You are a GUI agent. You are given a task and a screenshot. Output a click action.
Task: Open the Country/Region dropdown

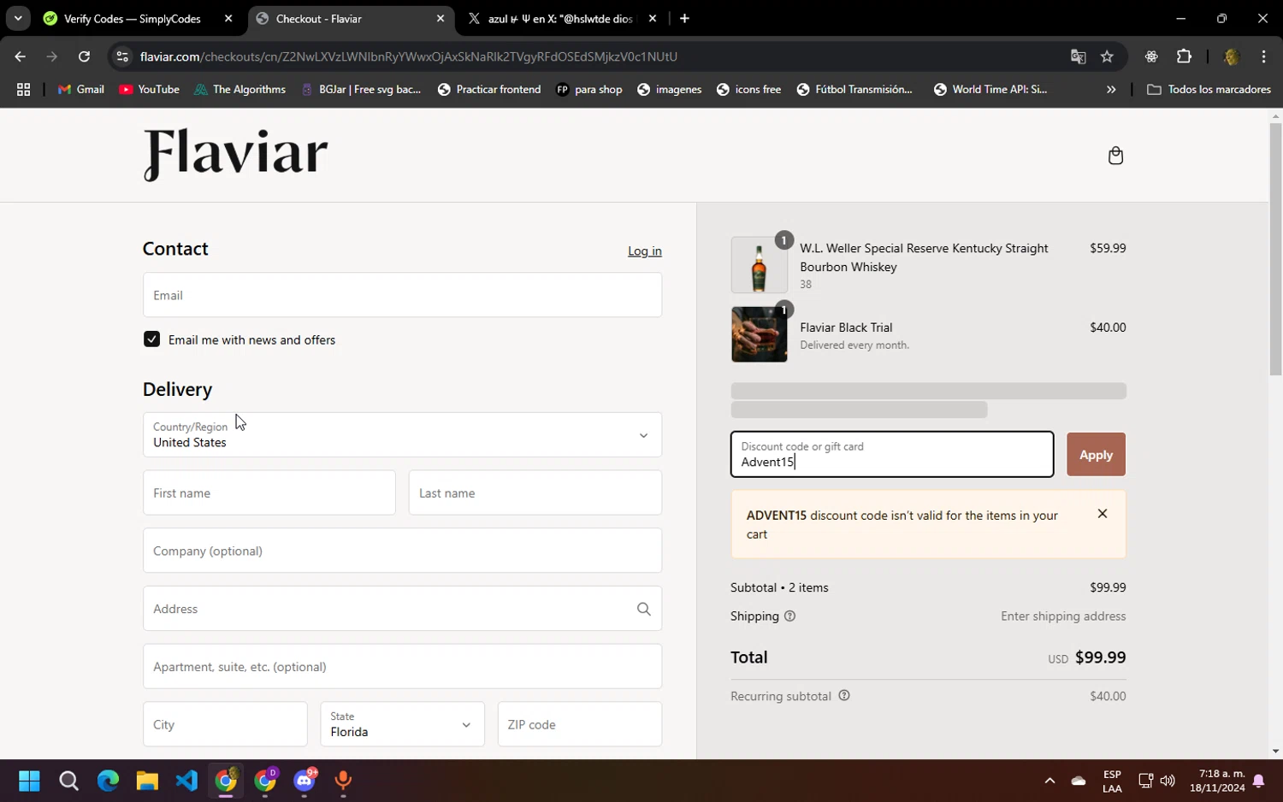pyautogui.click(x=402, y=435)
